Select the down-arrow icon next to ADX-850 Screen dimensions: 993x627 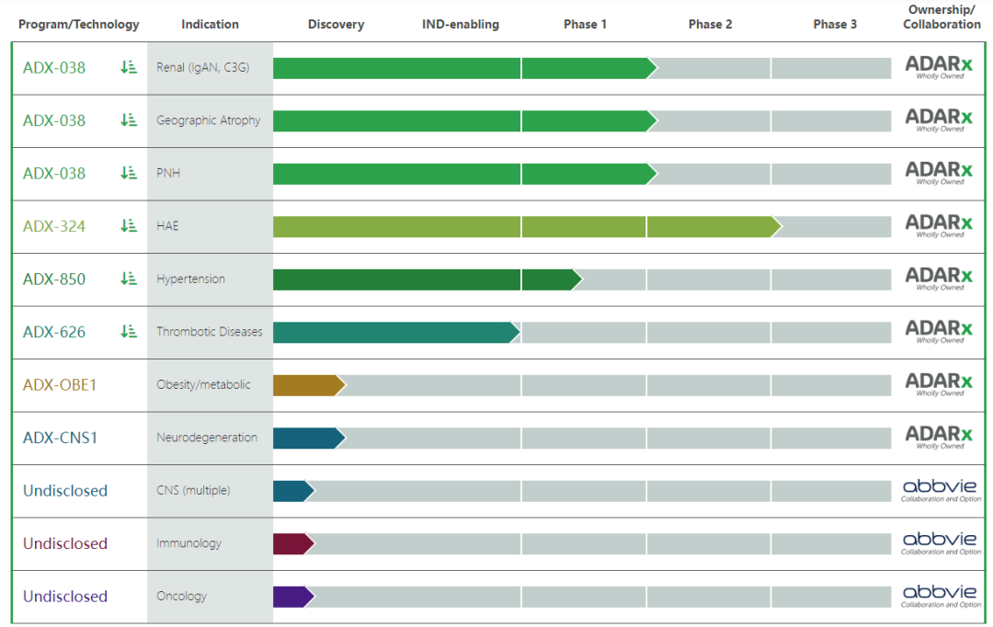[129, 279]
